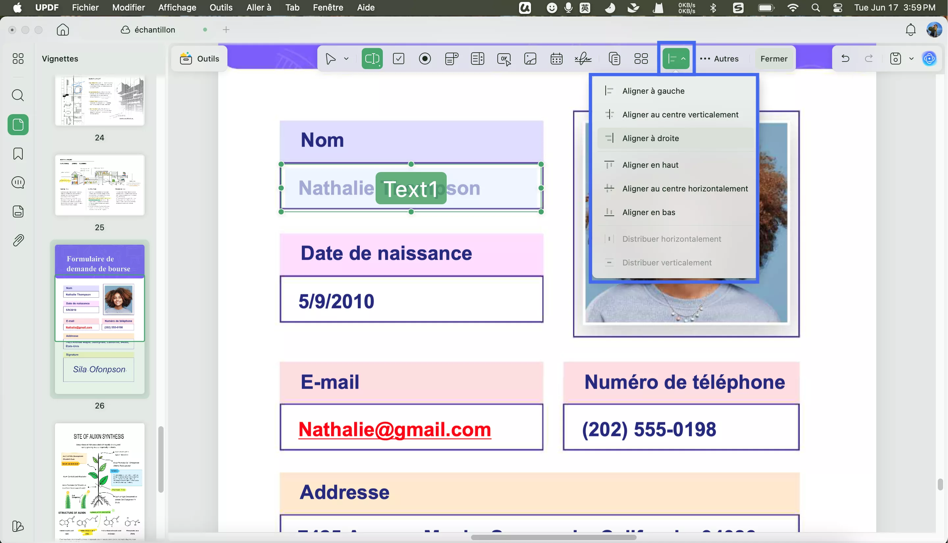This screenshot has width=948, height=543.
Task: Open the Affichage menu
Action: coord(177,8)
